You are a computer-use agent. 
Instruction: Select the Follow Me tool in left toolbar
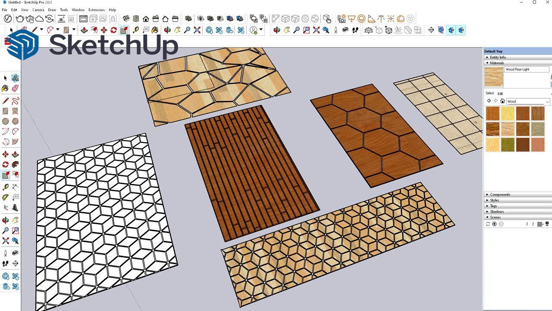[16, 164]
